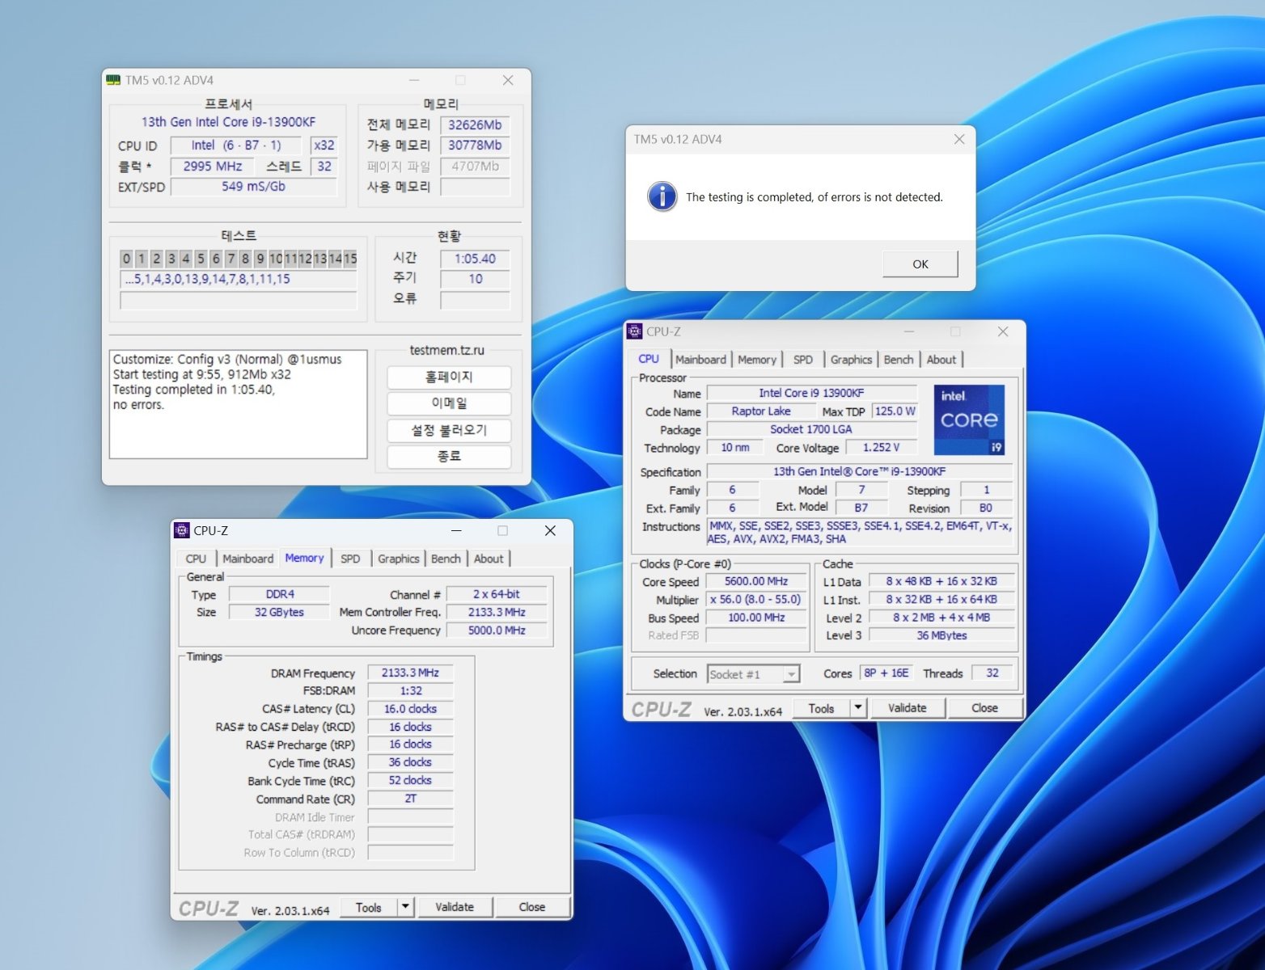Close the TM5 main window

(x=508, y=80)
